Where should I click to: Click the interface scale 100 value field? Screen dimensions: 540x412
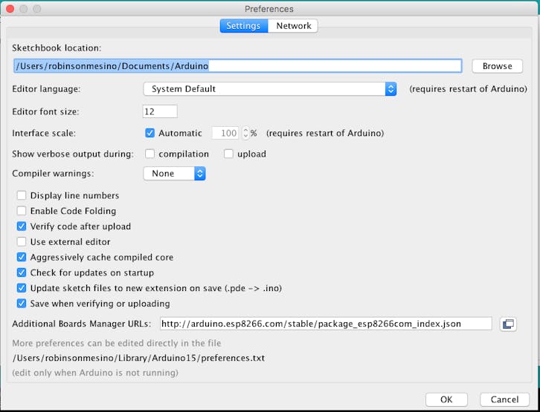tap(226, 133)
